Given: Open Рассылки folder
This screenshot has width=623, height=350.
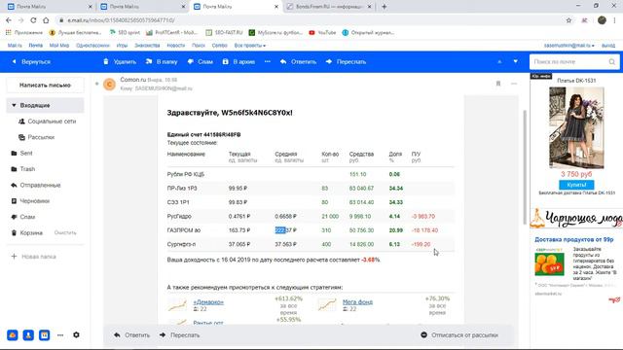Looking at the screenshot, I should [37, 137].
